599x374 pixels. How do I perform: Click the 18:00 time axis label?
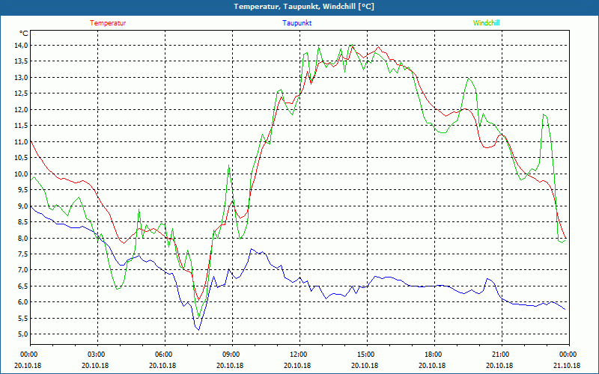click(x=434, y=354)
